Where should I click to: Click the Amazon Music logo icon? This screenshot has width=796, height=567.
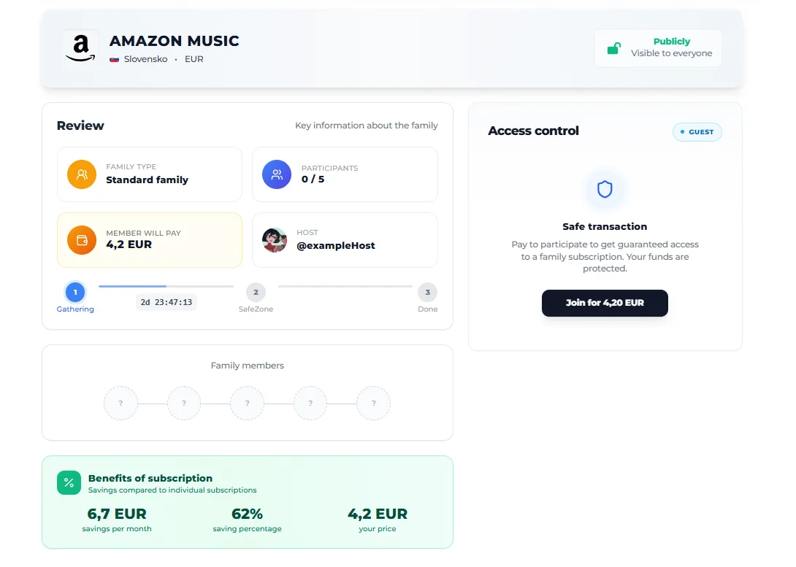[x=80, y=48]
